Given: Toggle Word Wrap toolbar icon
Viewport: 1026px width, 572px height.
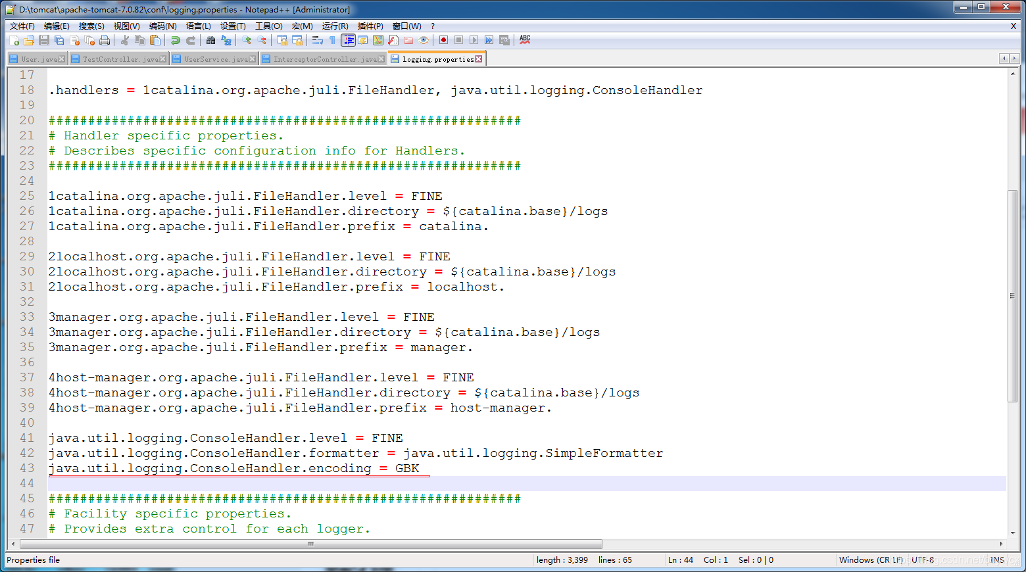Looking at the screenshot, I should tap(318, 40).
